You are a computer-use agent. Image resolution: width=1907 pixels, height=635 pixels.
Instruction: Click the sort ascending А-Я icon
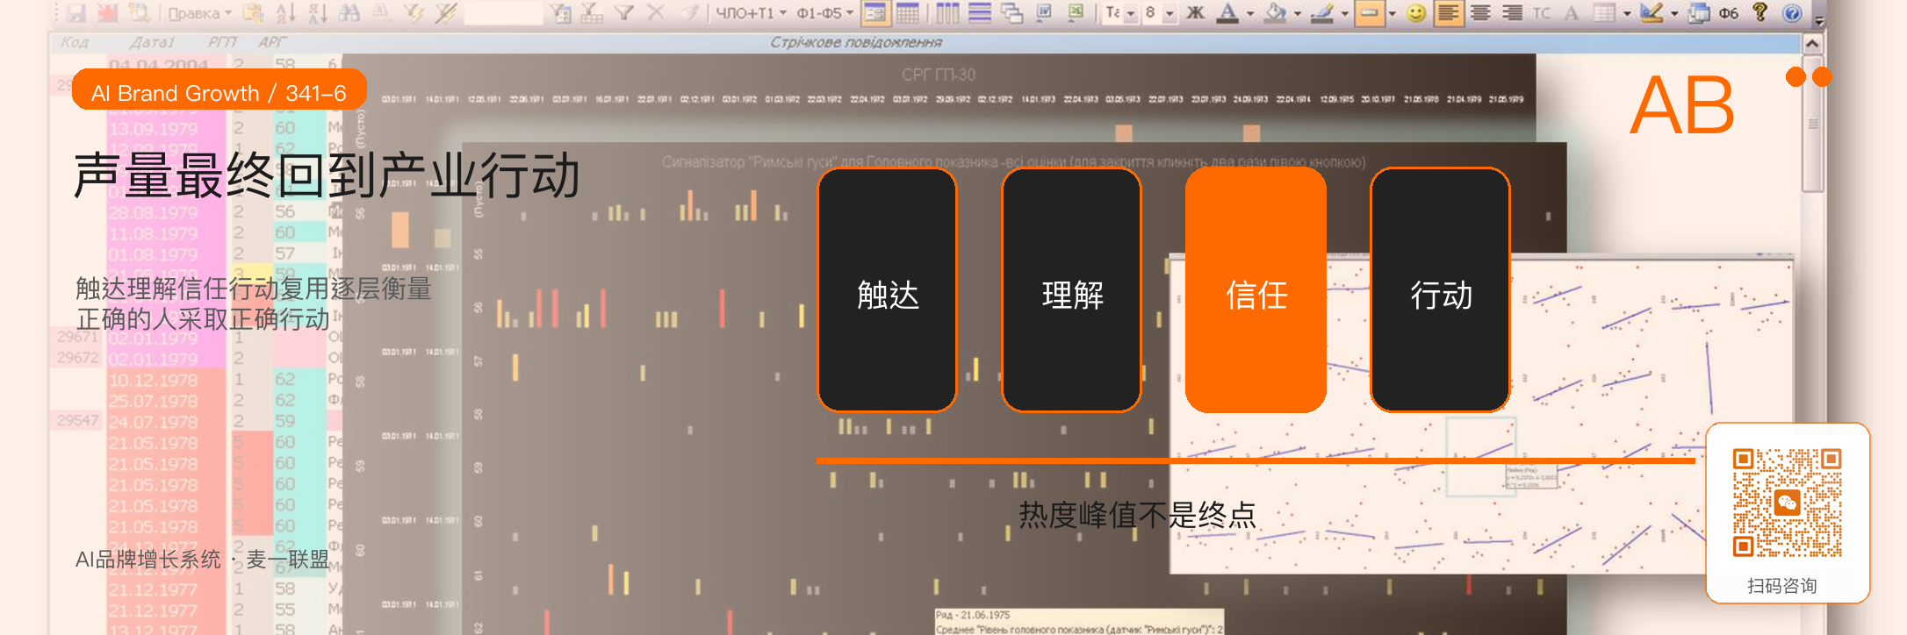click(285, 13)
